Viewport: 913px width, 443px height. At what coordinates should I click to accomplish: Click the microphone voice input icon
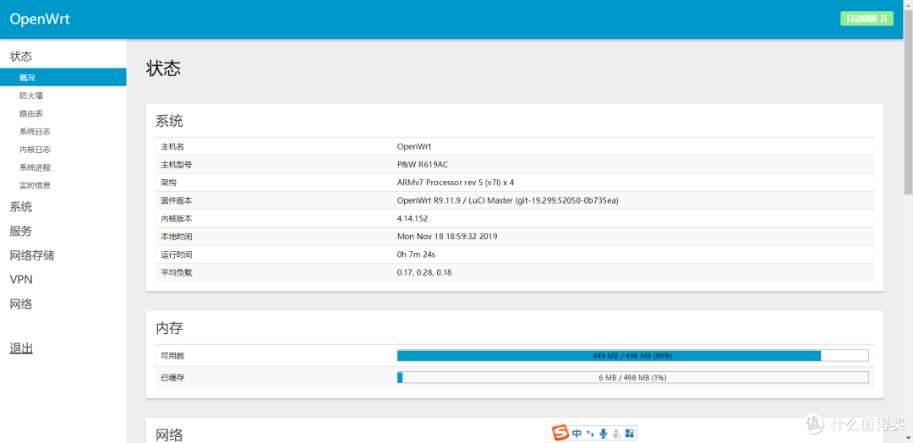(x=603, y=434)
